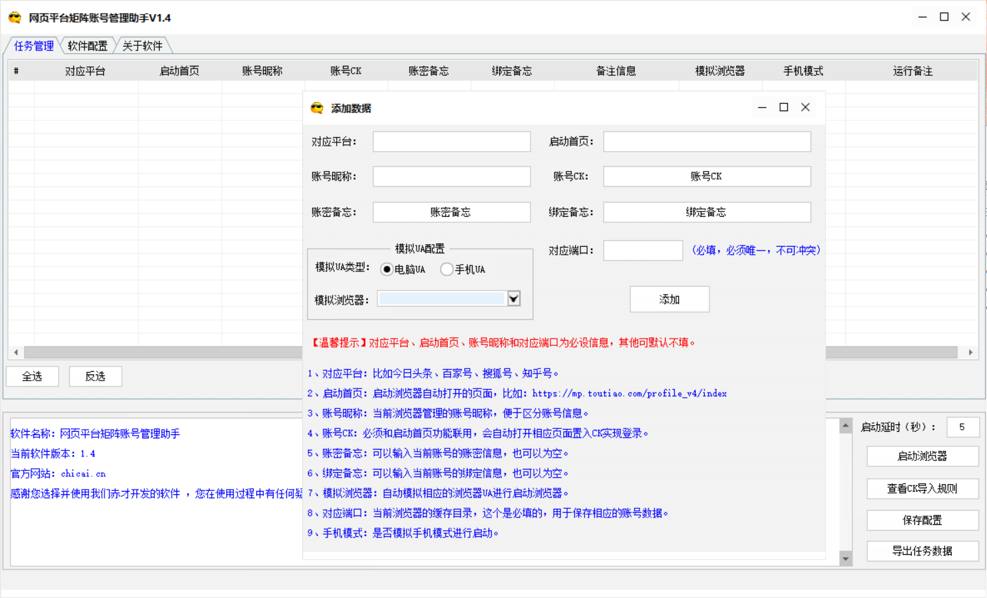Screen dimensions: 987x598
Task: Minimize the 添加数据 dialog
Action: (762, 107)
